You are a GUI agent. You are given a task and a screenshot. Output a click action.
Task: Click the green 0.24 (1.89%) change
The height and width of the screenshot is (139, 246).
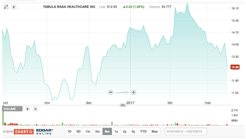[133, 7]
